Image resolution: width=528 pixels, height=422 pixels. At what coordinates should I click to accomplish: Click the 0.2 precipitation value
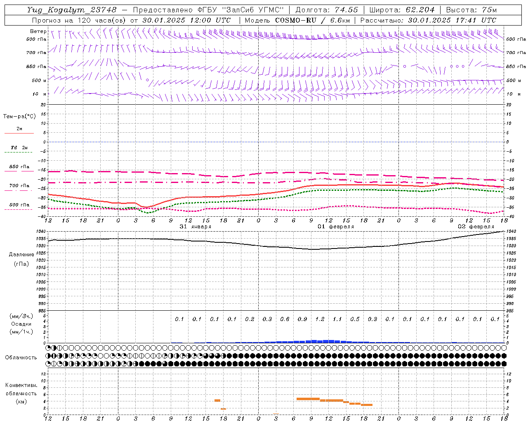(250, 319)
